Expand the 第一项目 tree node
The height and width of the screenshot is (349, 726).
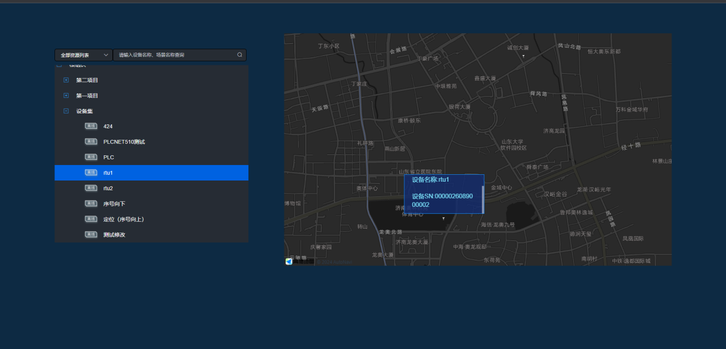[x=66, y=96]
